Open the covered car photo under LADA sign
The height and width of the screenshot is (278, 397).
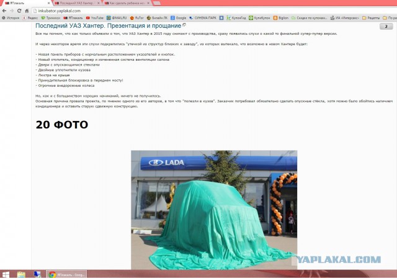point(214,210)
